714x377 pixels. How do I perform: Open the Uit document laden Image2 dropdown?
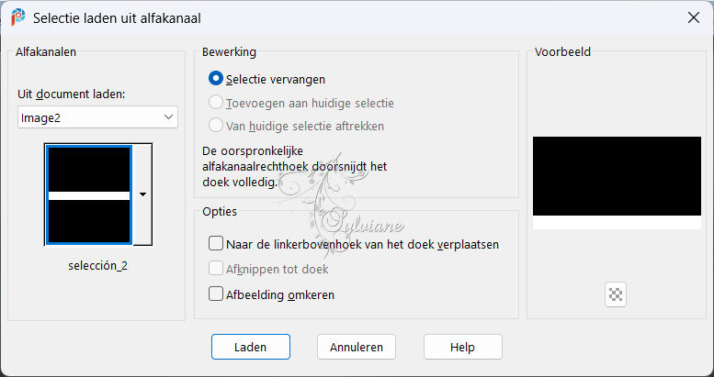97,117
